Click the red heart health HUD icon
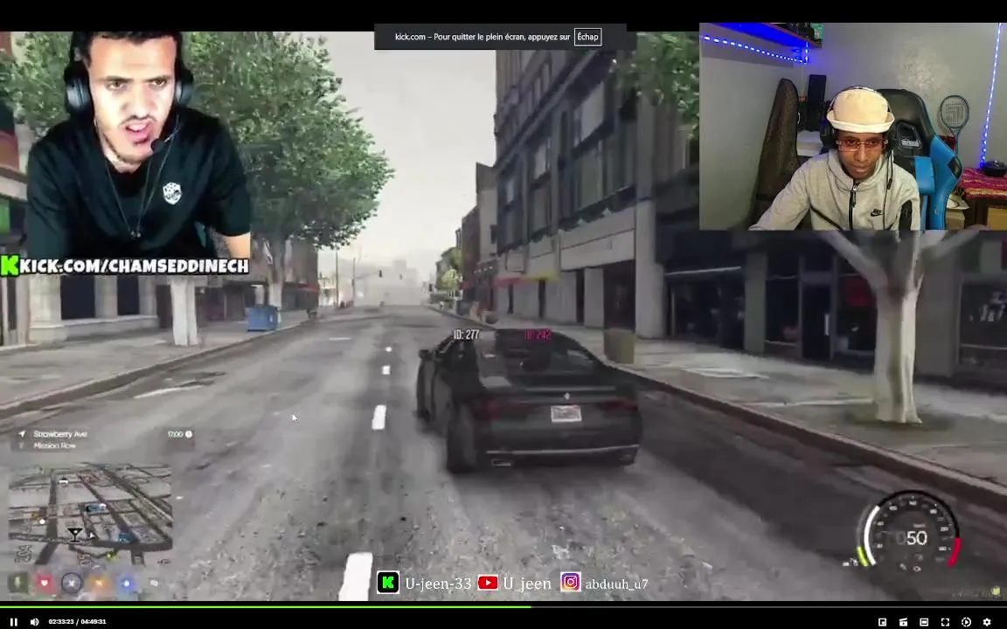 click(x=45, y=583)
